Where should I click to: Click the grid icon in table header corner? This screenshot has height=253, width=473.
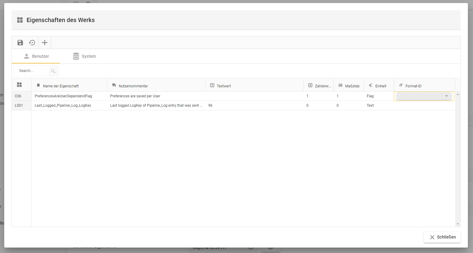pos(19,85)
